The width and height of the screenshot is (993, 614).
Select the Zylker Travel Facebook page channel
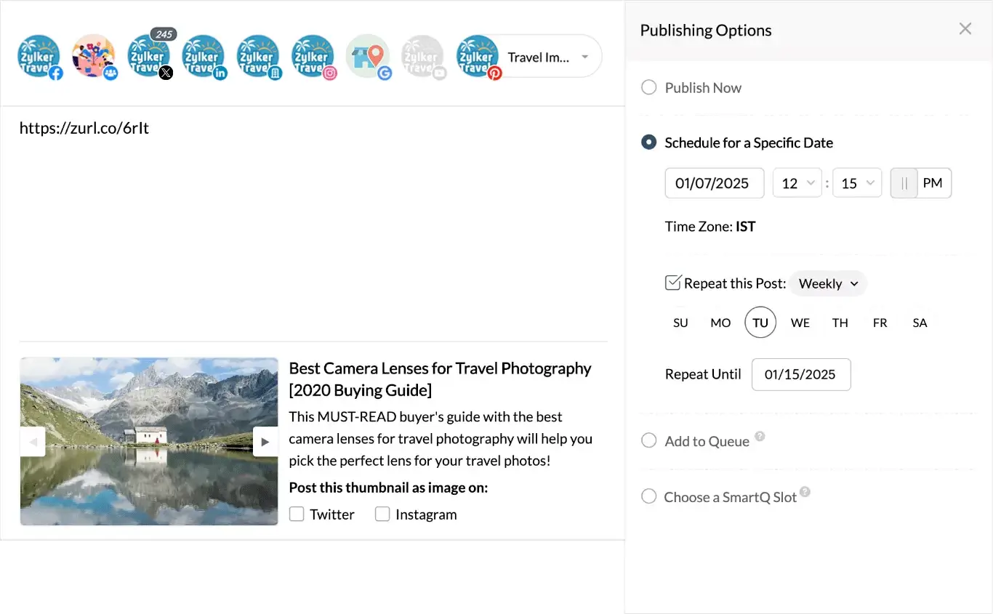click(39, 57)
